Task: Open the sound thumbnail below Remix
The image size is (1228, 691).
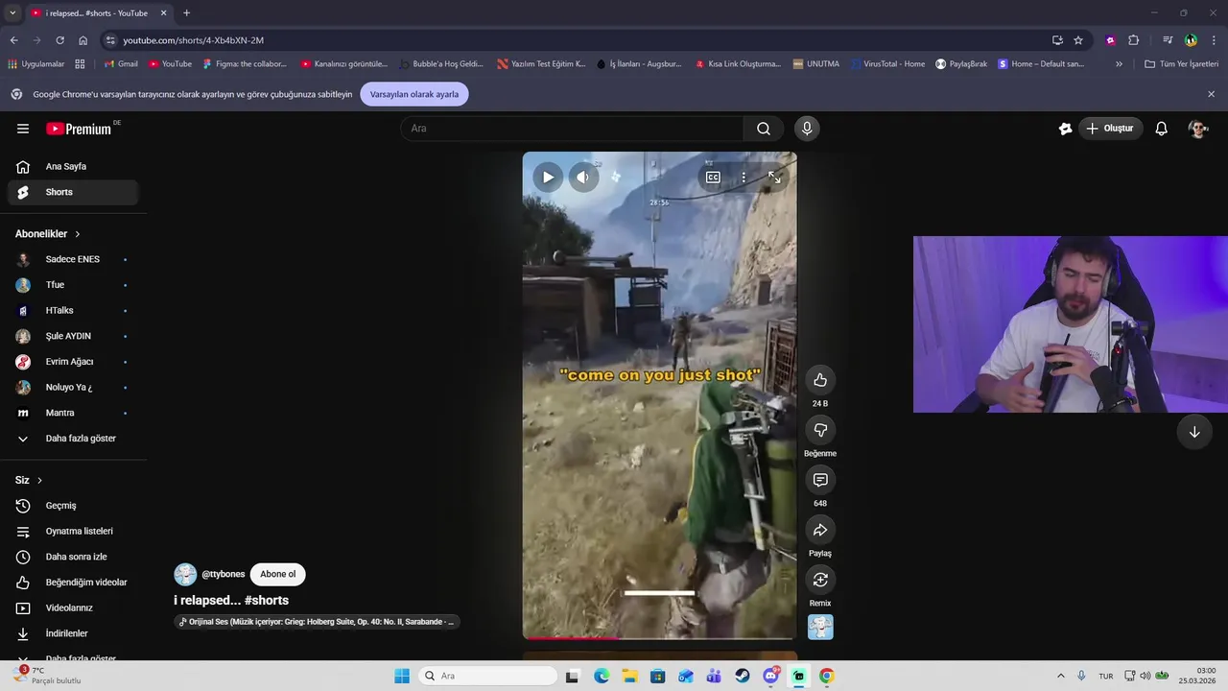Action: 820,627
